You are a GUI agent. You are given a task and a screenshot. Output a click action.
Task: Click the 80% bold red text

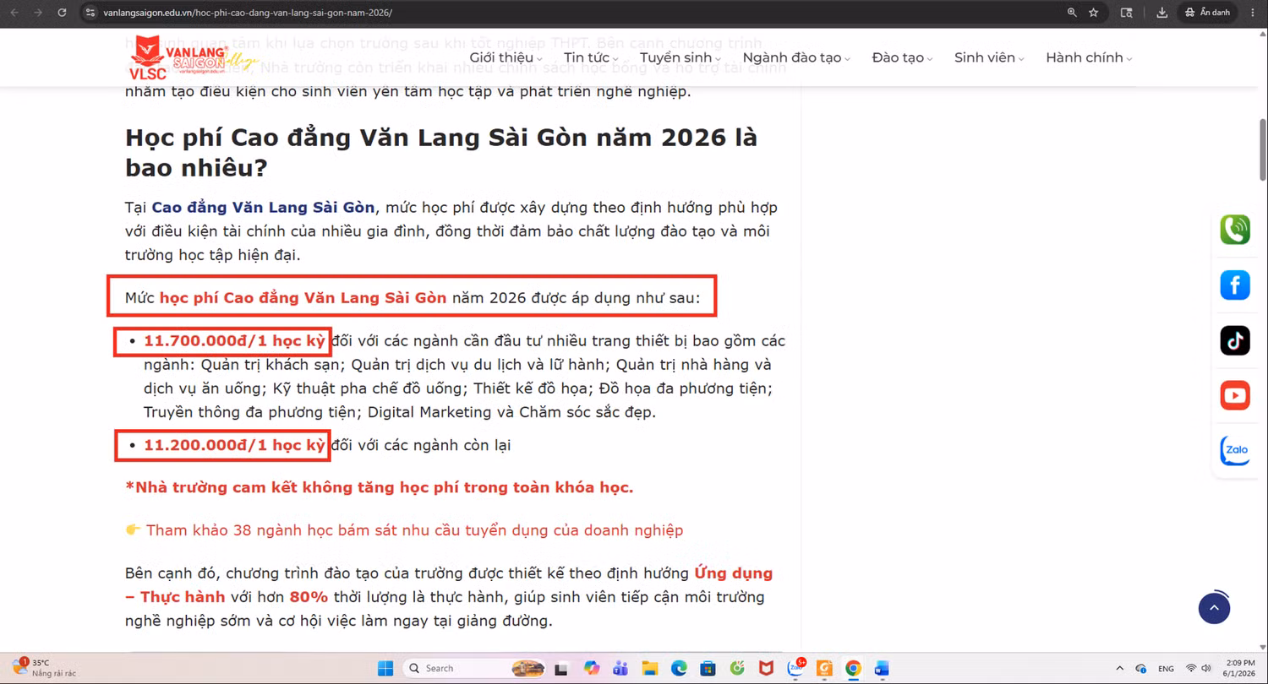(309, 597)
